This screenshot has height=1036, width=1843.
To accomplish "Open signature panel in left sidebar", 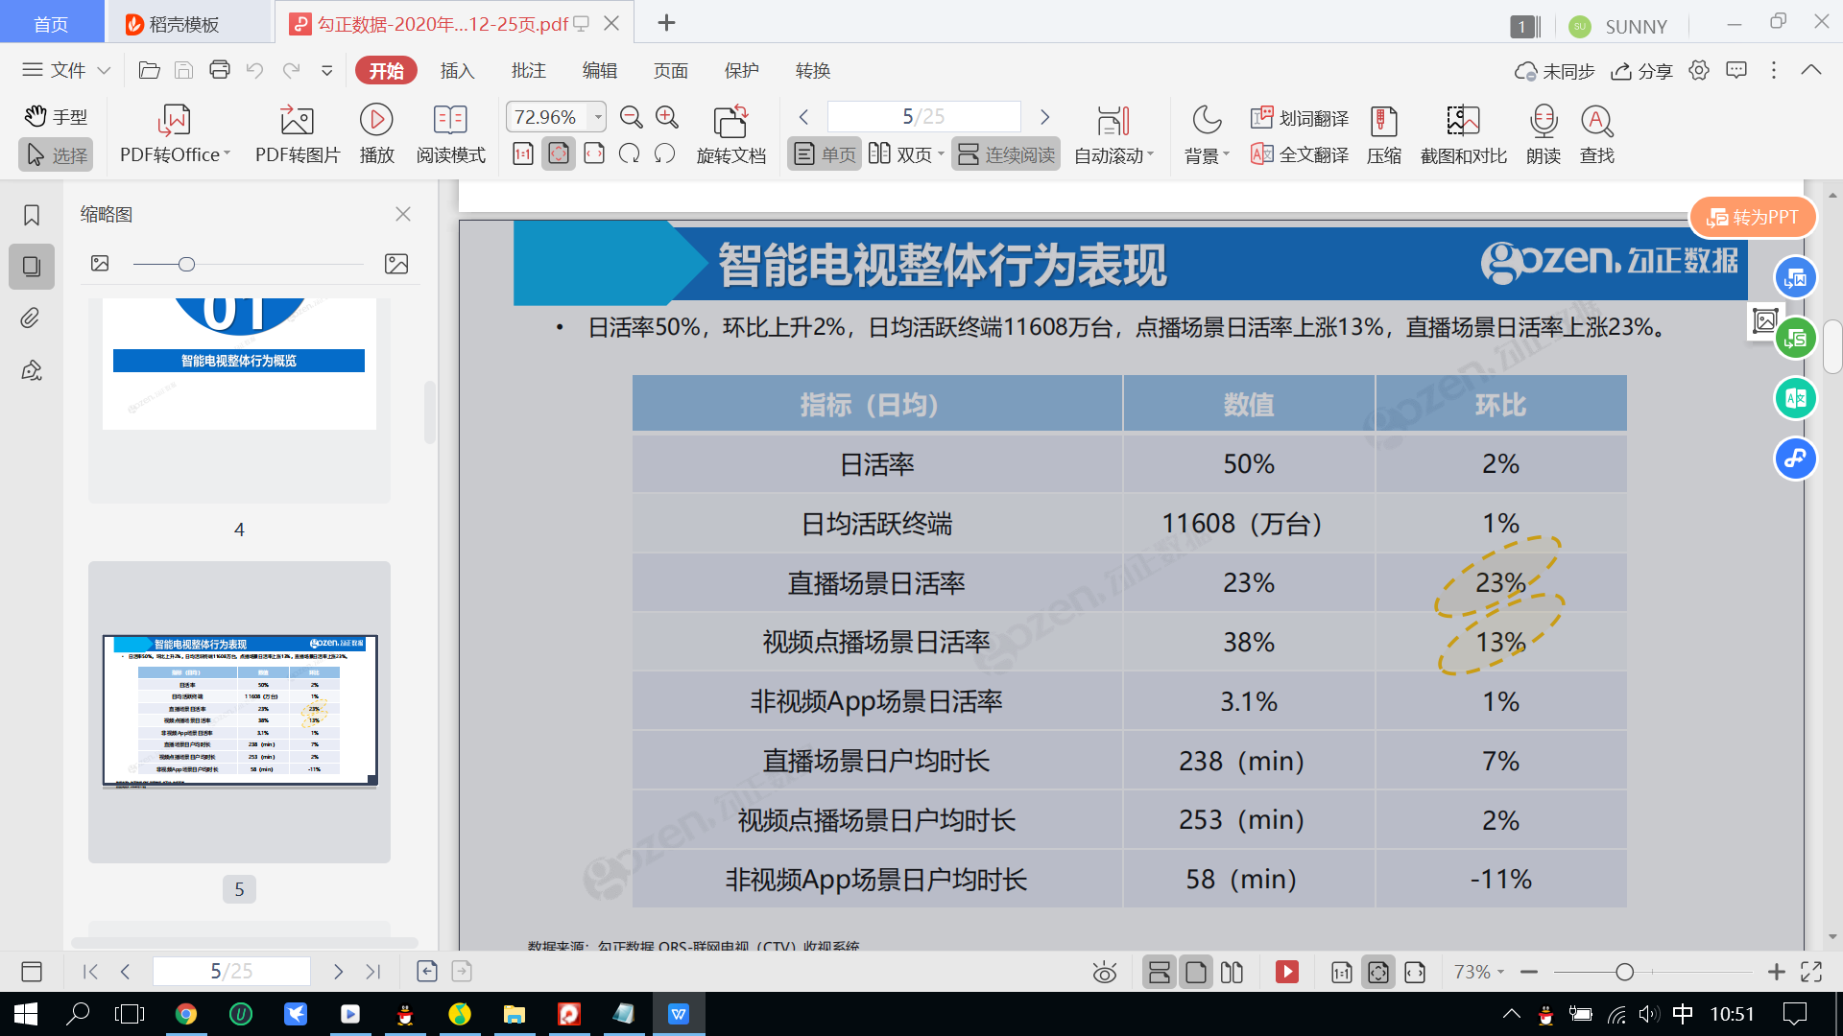I will (x=32, y=370).
